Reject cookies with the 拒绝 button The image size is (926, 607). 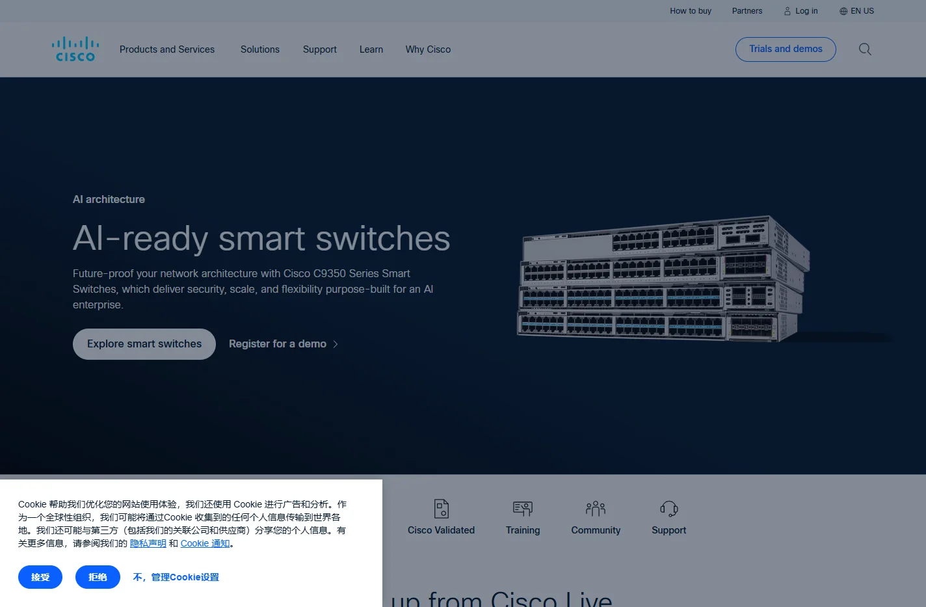pyautogui.click(x=98, y=577)
